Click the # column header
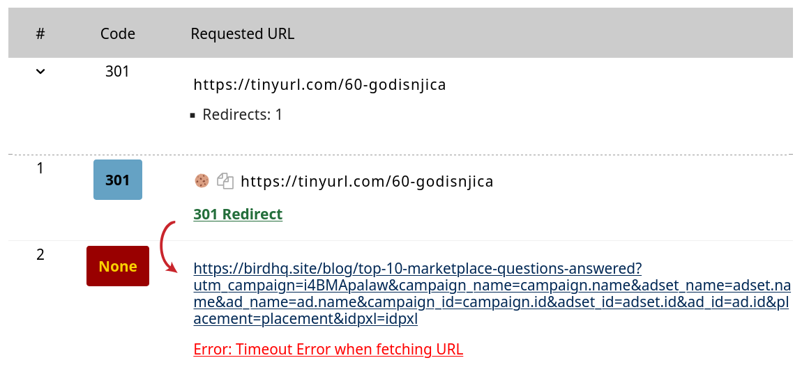Screen dimensions: 809x374 coord(40,34)
